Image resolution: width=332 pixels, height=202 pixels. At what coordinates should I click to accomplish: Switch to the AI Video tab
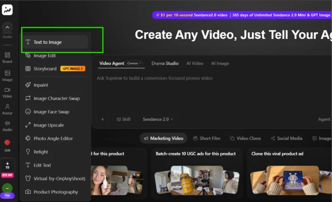[195, 63]
